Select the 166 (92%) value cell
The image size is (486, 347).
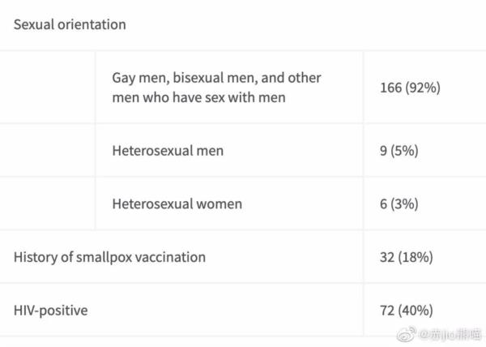(x=410, y=88)
